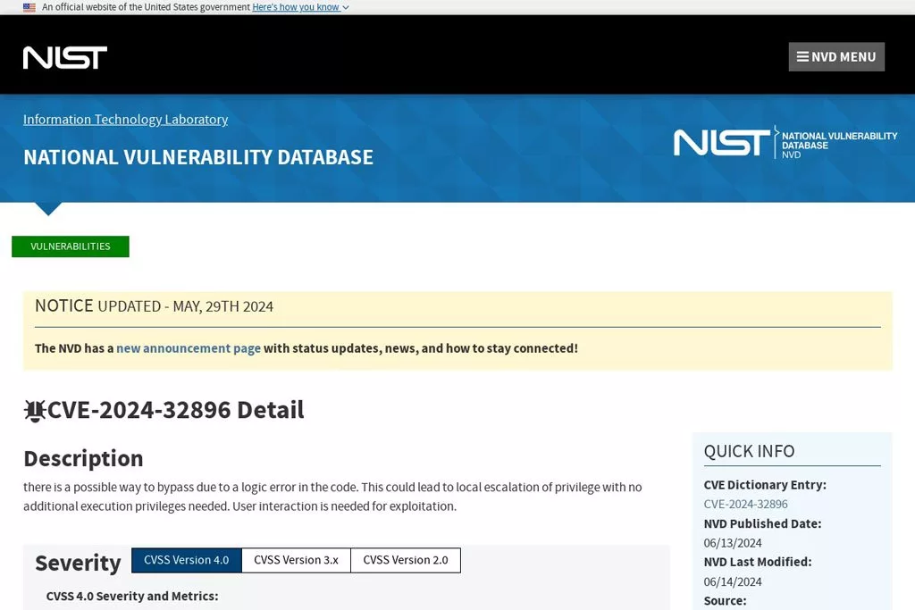Select the CVSS Version 4.0 tab
The height and width of the screenshot is (610, 915).
coord(187,560)
